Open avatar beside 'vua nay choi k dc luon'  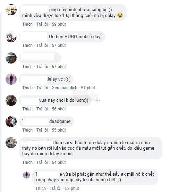point(11,100)
